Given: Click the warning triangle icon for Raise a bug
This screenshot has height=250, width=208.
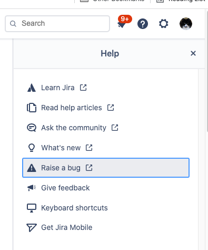Looking at the screenshot, I should pyautogui.click(x=32, y=168).
